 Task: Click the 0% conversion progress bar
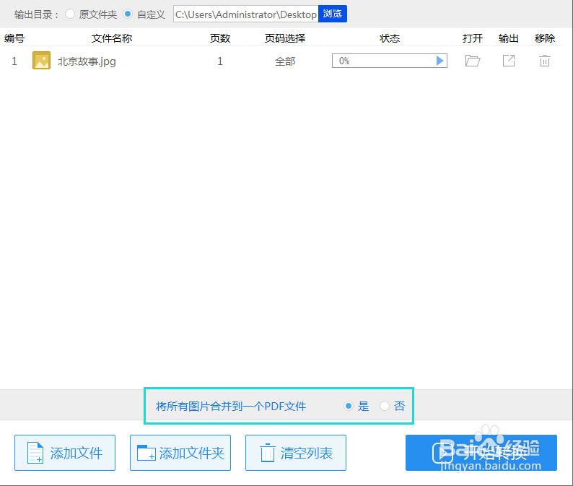390,61
